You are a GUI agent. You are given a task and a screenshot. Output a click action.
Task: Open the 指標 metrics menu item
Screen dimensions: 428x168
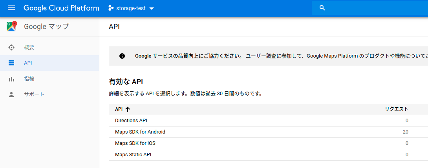(49, 79)
